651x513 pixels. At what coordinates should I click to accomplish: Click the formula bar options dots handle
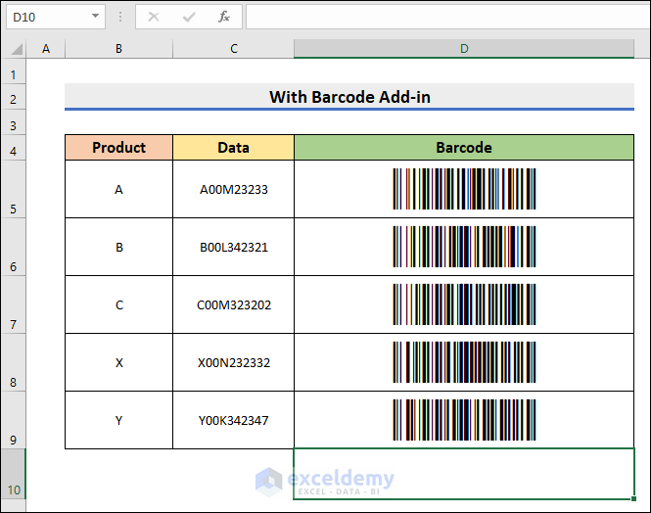(x=120, y=17)
